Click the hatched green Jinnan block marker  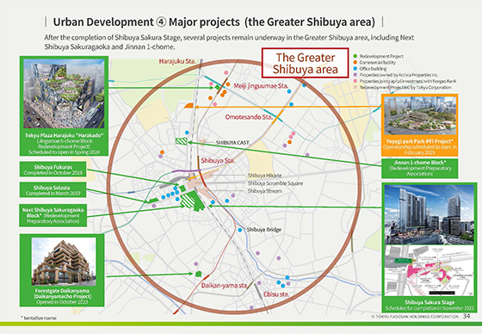181,141
